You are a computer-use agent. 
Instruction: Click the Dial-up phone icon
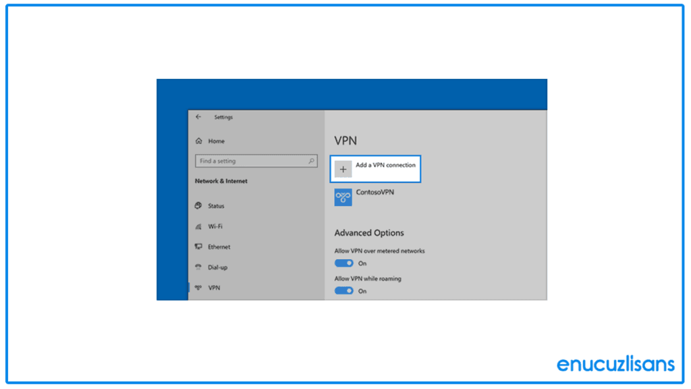click(x=198, y=267)
